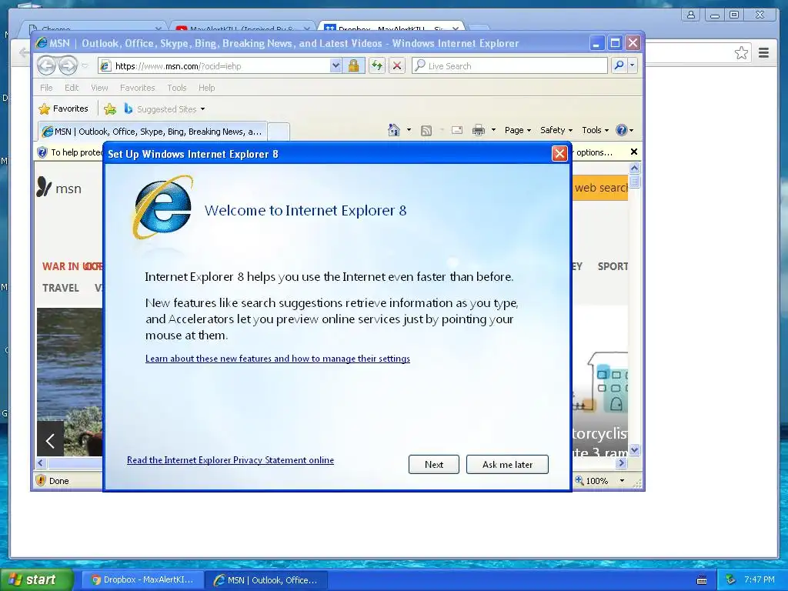Click the IE Back navigation button

click(46, 65)
